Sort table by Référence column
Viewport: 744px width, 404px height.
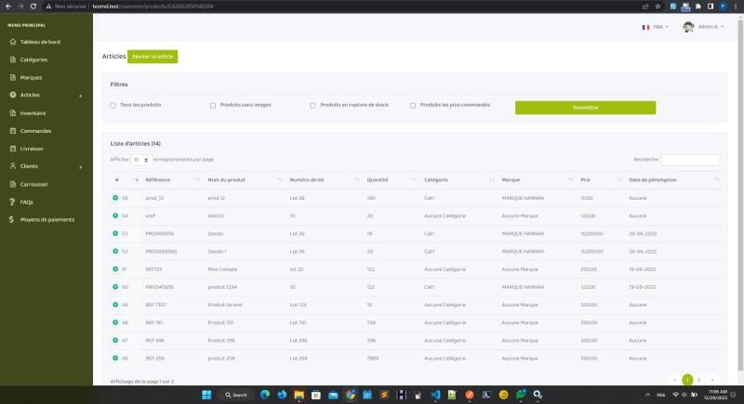[172, 180]
